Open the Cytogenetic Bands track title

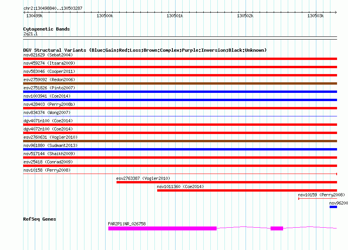coord(47,29)
